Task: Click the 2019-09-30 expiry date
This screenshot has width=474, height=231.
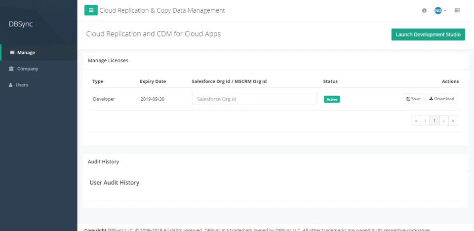Action: point(153,99)
